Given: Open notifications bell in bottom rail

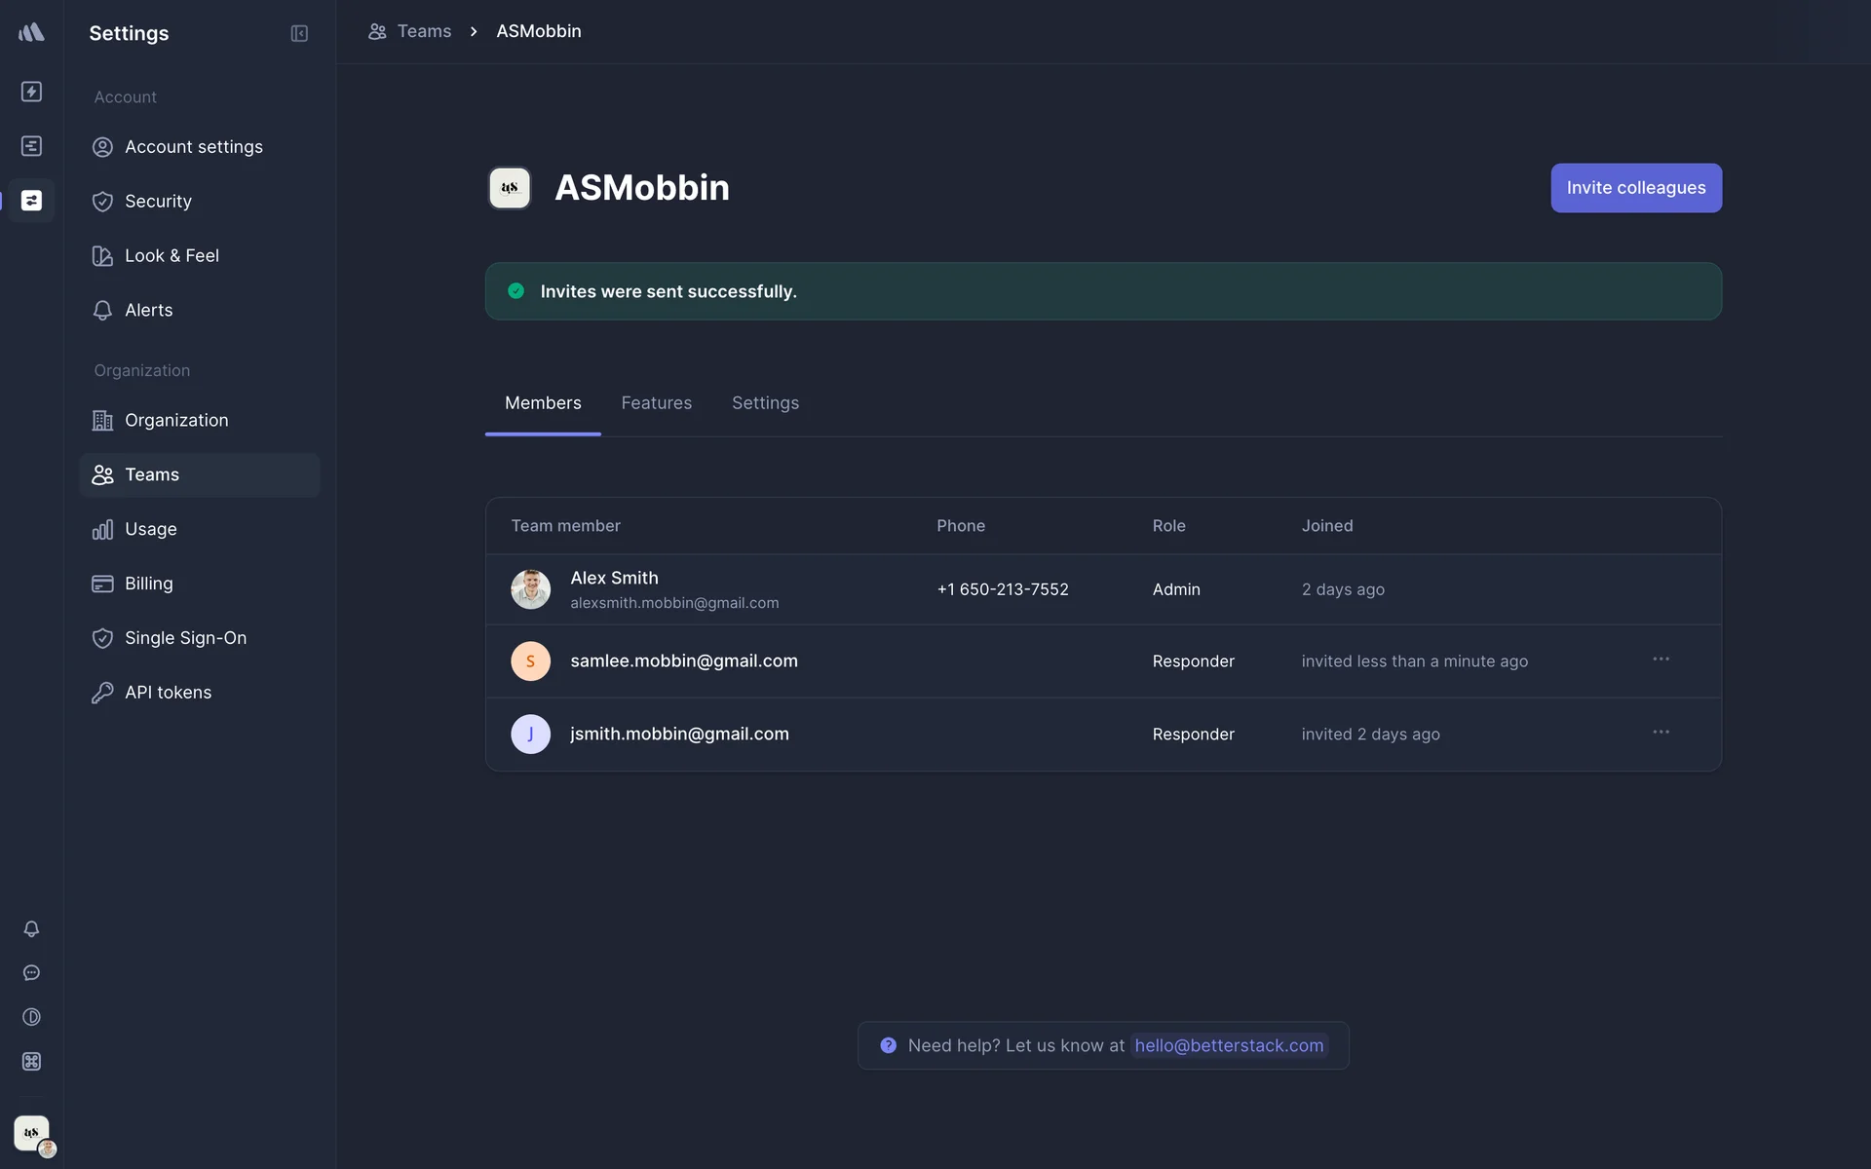Looking at the screenshot, I should pyautogui.click(x=31, y=928).
